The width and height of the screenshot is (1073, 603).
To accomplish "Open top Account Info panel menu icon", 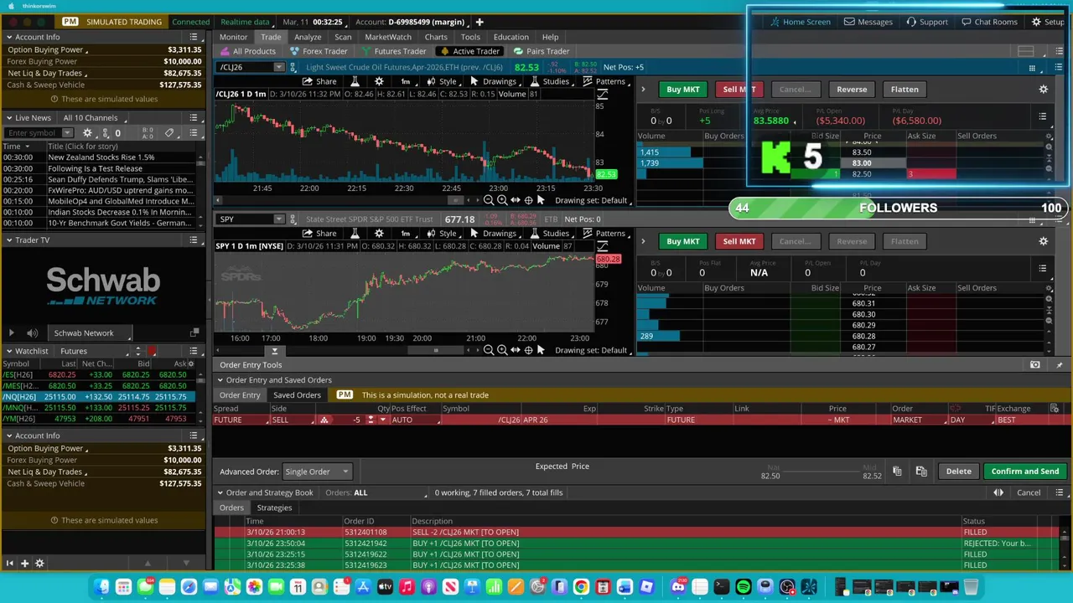I will pyautogui.click(x=194, y=37).
